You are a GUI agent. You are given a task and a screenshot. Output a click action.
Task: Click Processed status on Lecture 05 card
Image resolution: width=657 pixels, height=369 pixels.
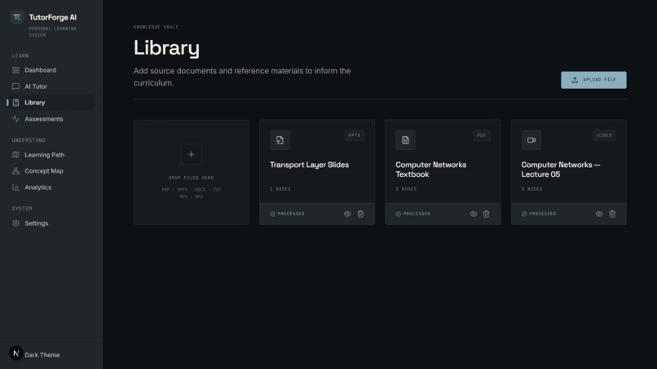(539, 213)
